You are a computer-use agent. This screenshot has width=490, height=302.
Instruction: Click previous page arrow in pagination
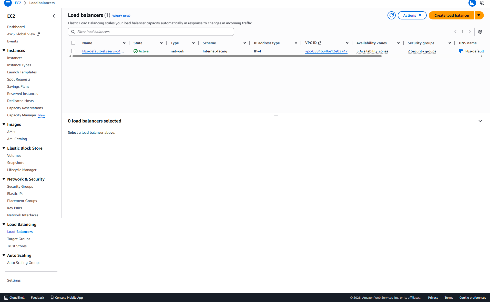pyautogui.click(x=455, y=32)
